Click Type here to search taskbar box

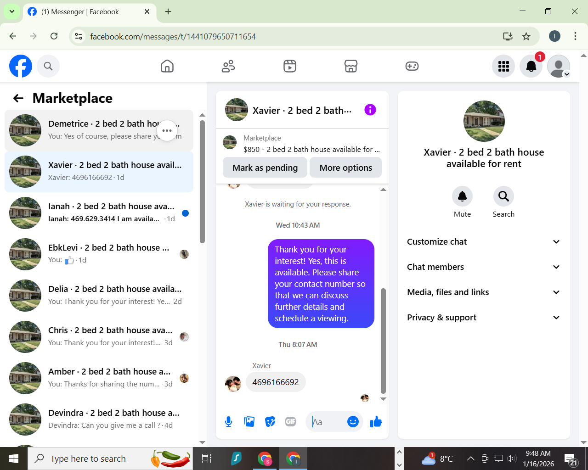(x=110, y=459)
